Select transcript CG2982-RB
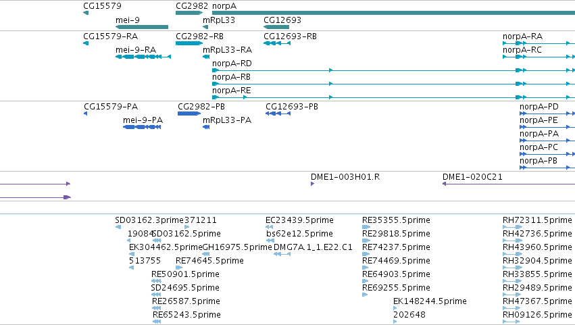 point(199,36)
